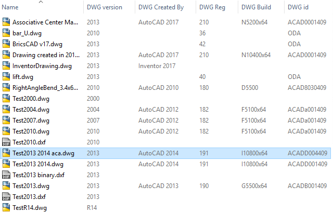Click the sort arrow above the Name column
The image size is (333, 213).
(x=41, y=2)
